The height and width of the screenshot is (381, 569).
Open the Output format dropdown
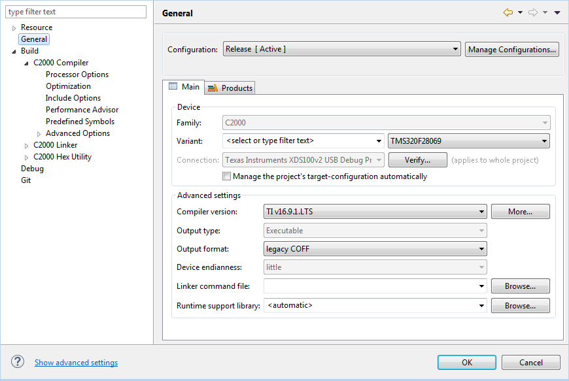[375, 248]
